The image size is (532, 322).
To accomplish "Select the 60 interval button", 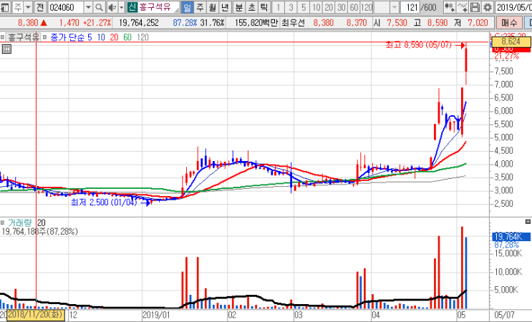I will [354, 6].
